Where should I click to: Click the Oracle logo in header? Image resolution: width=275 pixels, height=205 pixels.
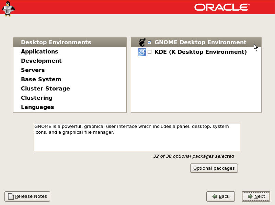[222, 7]
